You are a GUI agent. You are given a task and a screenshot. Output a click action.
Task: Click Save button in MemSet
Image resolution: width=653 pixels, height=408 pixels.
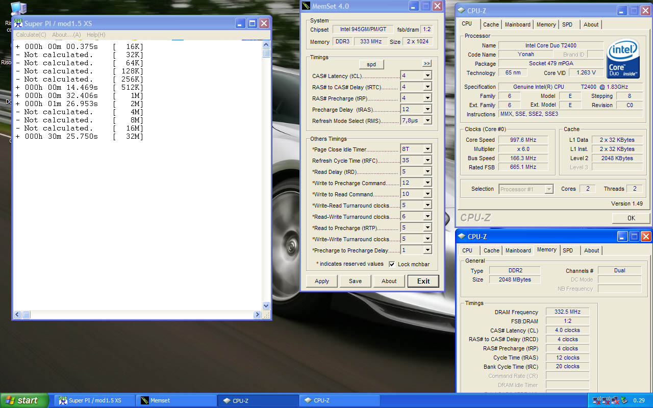click(x=356, y=281)
